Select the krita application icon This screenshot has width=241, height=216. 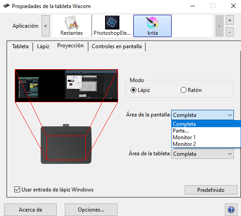[152, 26]
